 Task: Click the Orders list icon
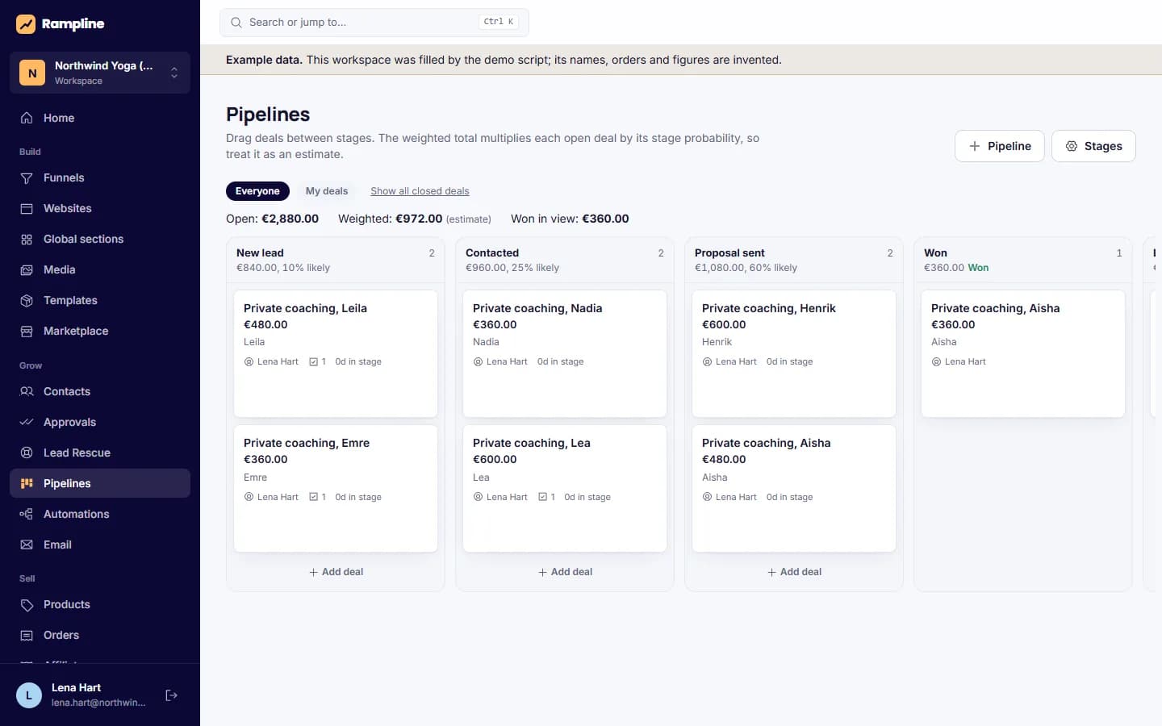[x=27, y=635]
